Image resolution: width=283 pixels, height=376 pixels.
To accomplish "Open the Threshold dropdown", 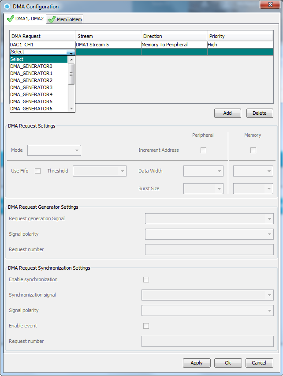I will 100,171.
